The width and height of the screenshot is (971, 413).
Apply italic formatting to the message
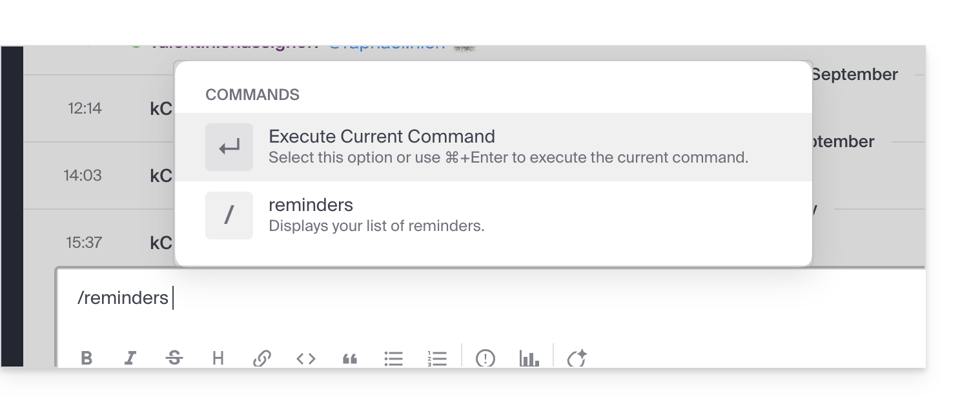coord(130,358)
